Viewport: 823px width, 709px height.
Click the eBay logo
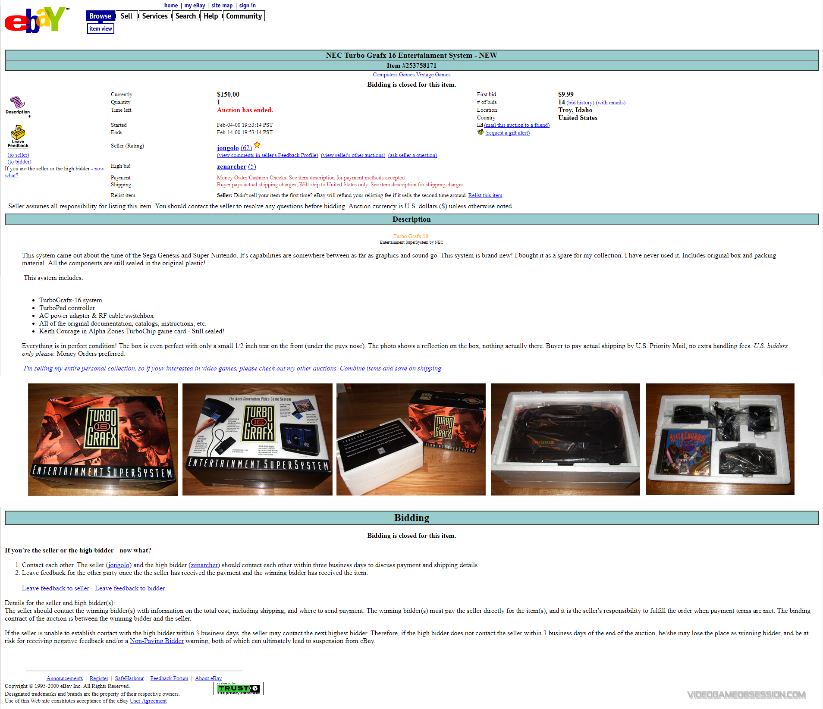coord(36,20)
